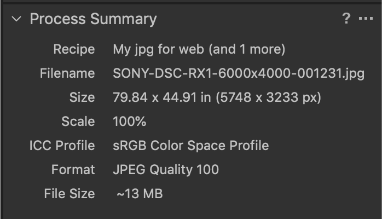The image size is (382, 219).
Task: Click the 100% scale value
Action: click(x=130, y=122)
